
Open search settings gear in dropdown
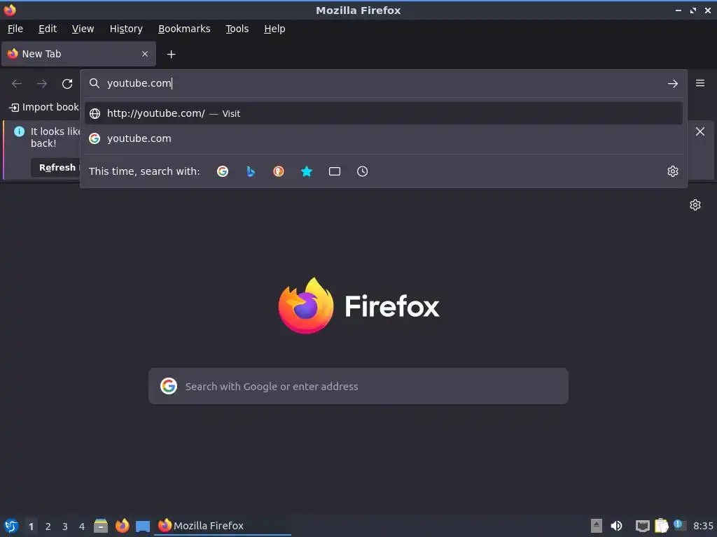[672, 171]
